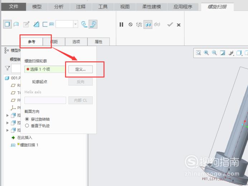Select the right-handed rule icon
248x186 pixels.
[93, 24]
